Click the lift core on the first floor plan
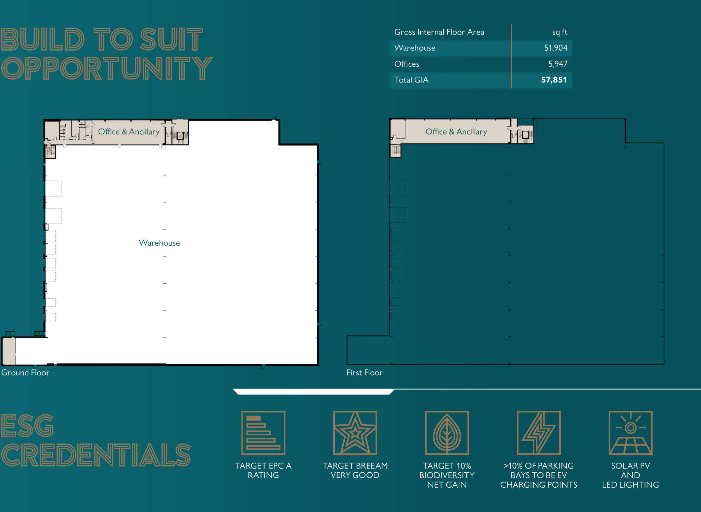This screenshot has width=701, height=512. coord(525,135)
